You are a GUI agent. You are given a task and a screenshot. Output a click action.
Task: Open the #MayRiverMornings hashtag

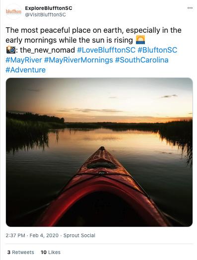tap(78, 60)
